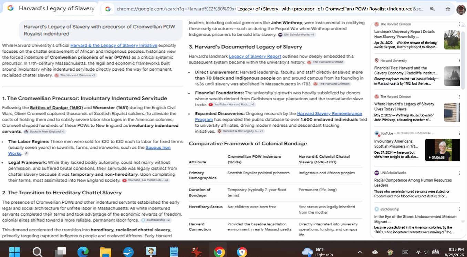The height and width of the screenshot is (257, 467).
Task: Open the hand-icon app on the taskbar
Action: [x=151, y=252]
